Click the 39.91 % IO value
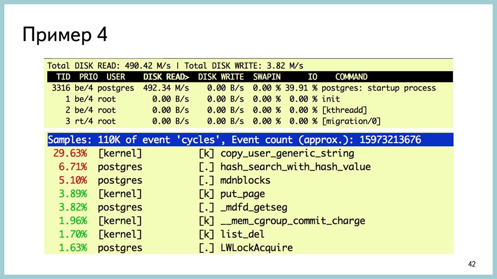Viewport: 497px width, 279px height. coord(301,88)
